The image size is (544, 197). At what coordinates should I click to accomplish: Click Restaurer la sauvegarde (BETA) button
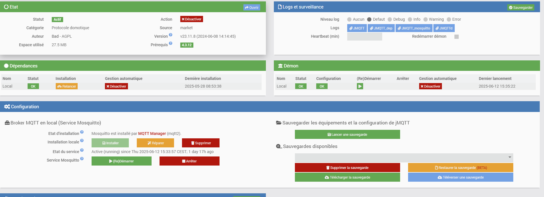click(461, 168)
